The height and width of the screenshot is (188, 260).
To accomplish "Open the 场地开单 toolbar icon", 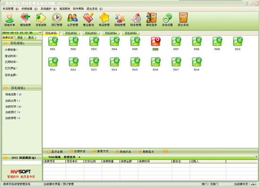I will [x=9, y=20].
